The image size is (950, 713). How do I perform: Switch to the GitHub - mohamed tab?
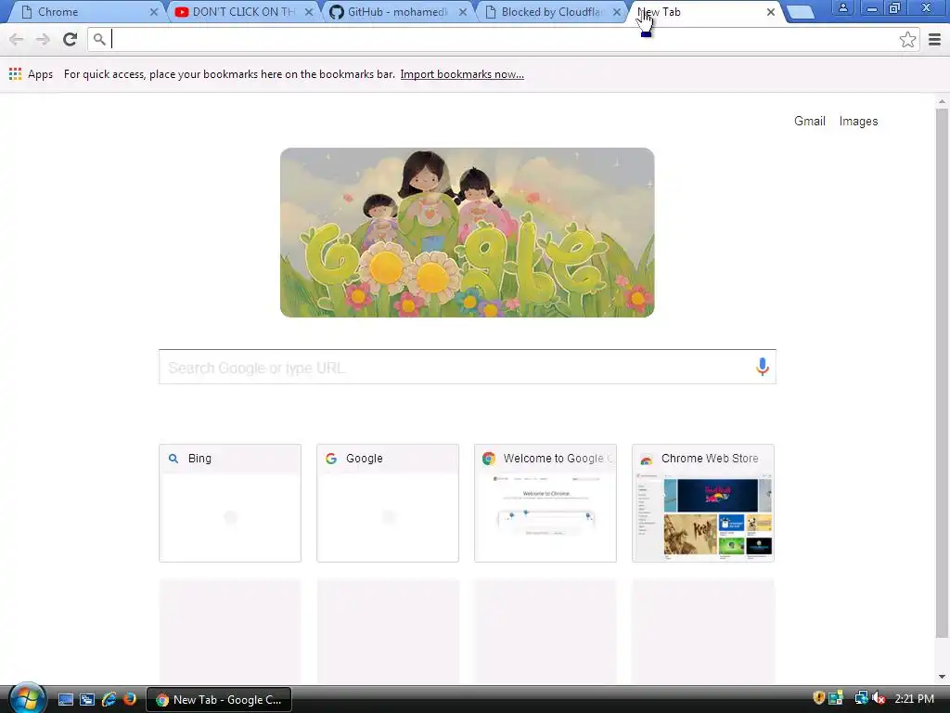(397, 12)
